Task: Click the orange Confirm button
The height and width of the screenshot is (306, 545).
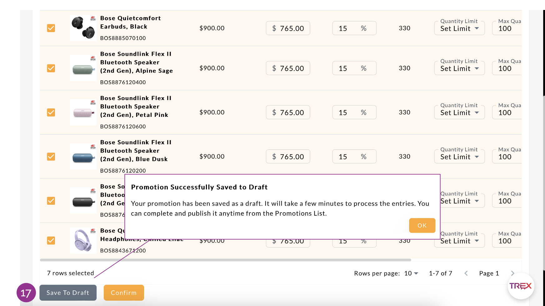Action: click(124, 293)
